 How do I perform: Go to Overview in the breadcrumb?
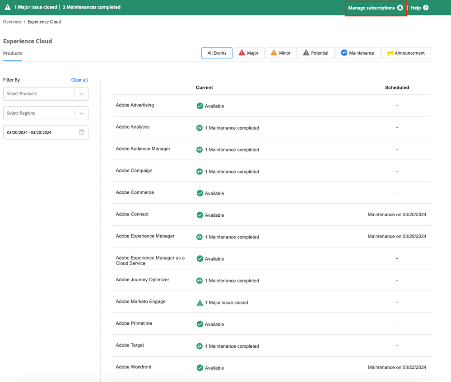click(x=12, y=22)
